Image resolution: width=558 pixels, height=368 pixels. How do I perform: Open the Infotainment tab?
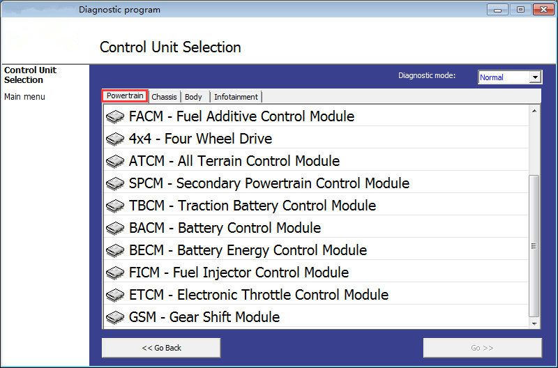236,97
